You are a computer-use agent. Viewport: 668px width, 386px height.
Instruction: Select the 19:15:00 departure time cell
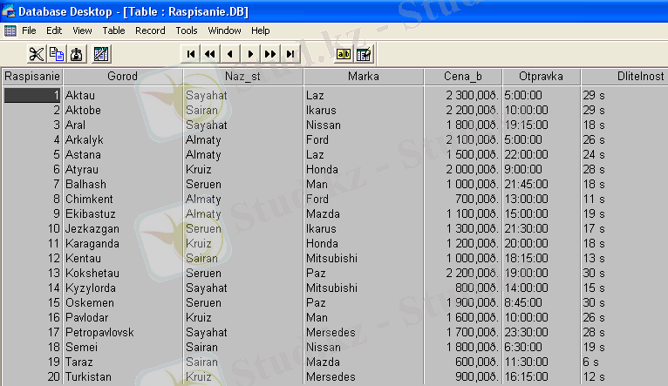[541, 125]
